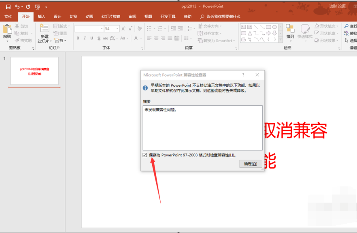Select the oval shape in shapes gallery
This screenshot has width=357, height=233.
tap(274, 27)
